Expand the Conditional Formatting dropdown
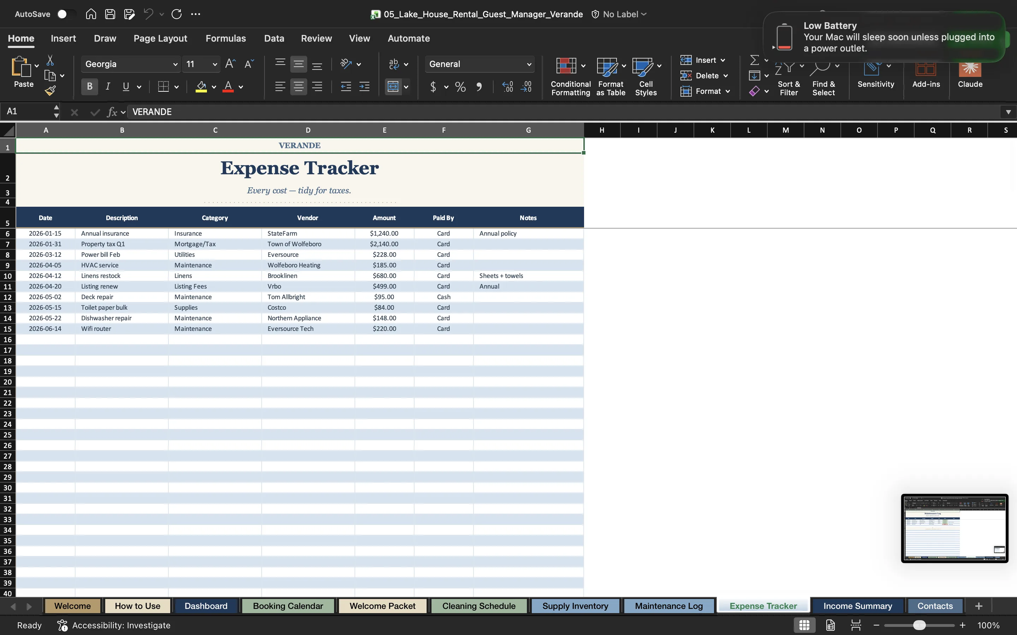This screenshot has height=635, width=1017. (583, 66)
